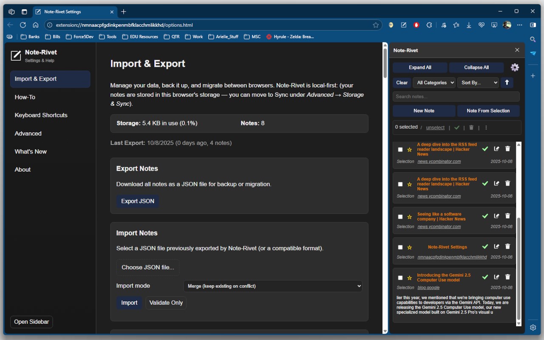544x340 pixels.
Task: Edit the 'Note-Rivet Settings' note
Action: click(x=496, y=246)
